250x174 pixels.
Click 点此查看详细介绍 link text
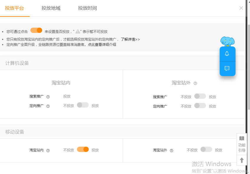pyautogui.click(x=102, y=45)
